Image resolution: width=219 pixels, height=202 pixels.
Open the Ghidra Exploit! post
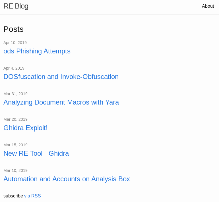pyautogui.click(x=26, y=128)
